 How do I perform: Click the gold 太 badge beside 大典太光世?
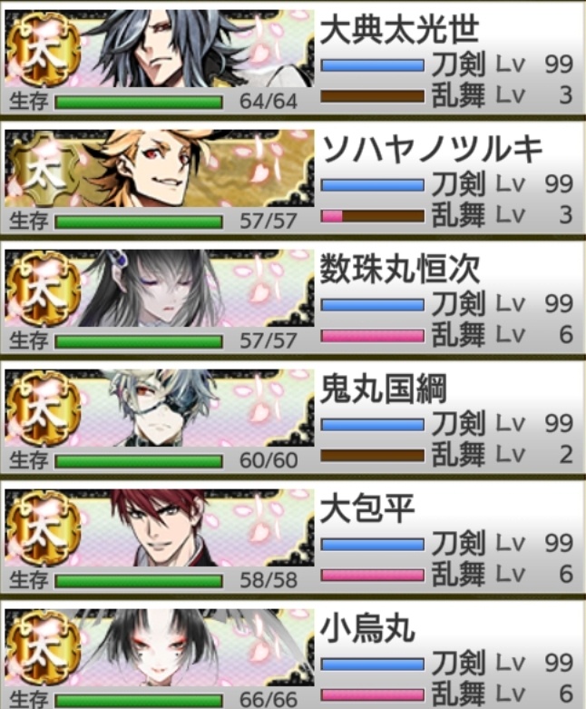click(x=44, y=50)
